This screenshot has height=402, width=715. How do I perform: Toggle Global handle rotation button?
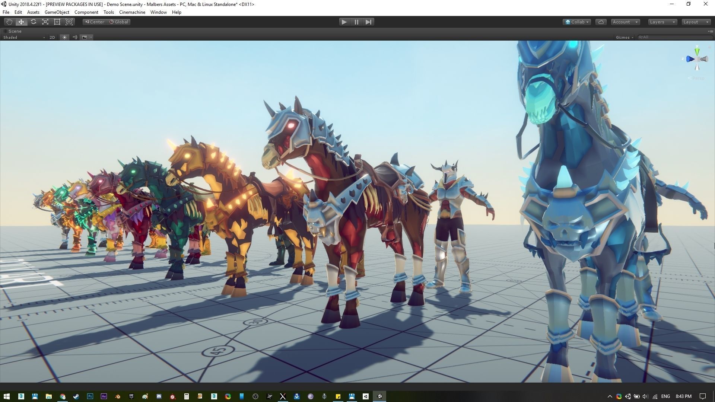click(118, 22)
